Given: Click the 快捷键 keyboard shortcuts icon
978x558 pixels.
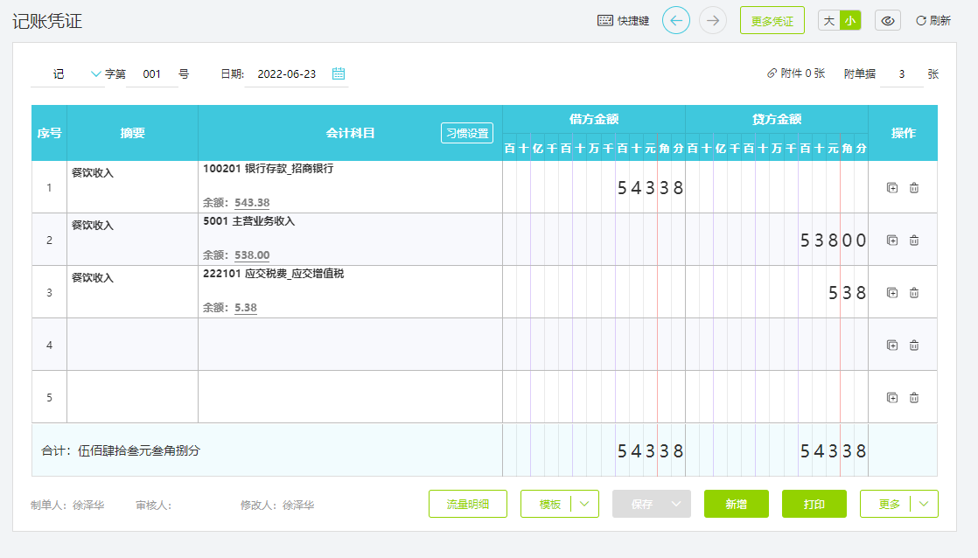Looking at the screenshot, I should 605,20.
